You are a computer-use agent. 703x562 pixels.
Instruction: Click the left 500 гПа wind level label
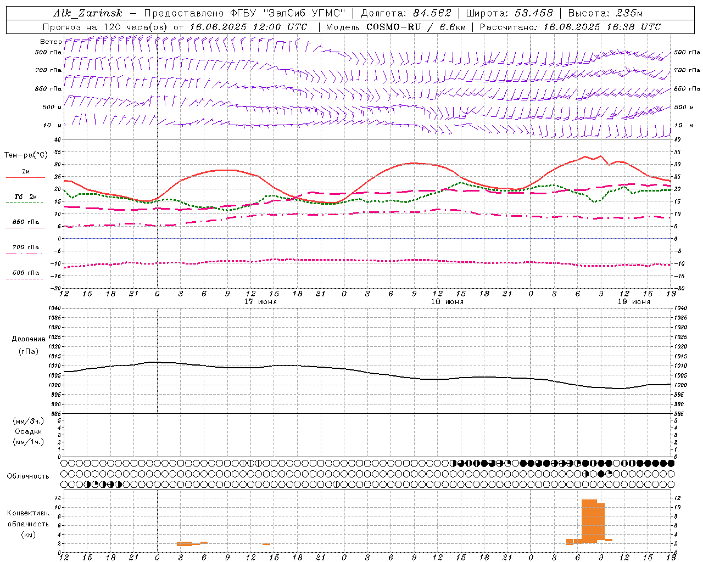pyautogui.click(x=48, y=52)
